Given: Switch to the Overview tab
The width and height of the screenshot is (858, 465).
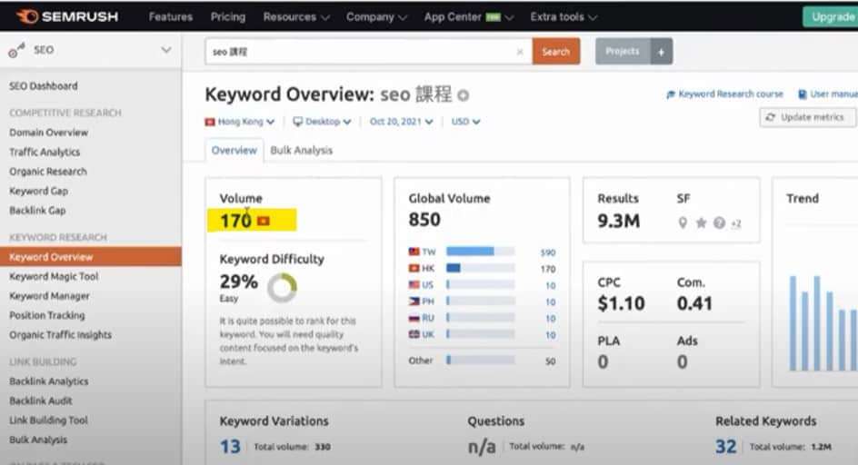Looking at the screenshot, I should click(x=234, y=150).
